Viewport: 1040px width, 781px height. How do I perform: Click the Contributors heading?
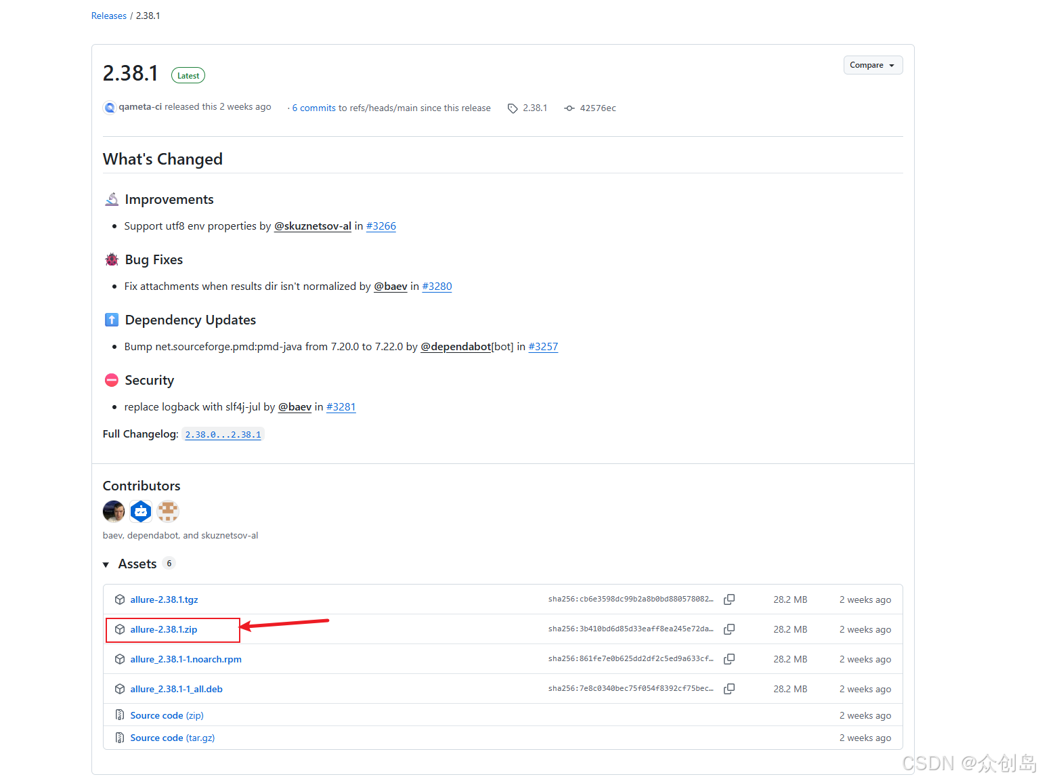click(x=142, y=486)
